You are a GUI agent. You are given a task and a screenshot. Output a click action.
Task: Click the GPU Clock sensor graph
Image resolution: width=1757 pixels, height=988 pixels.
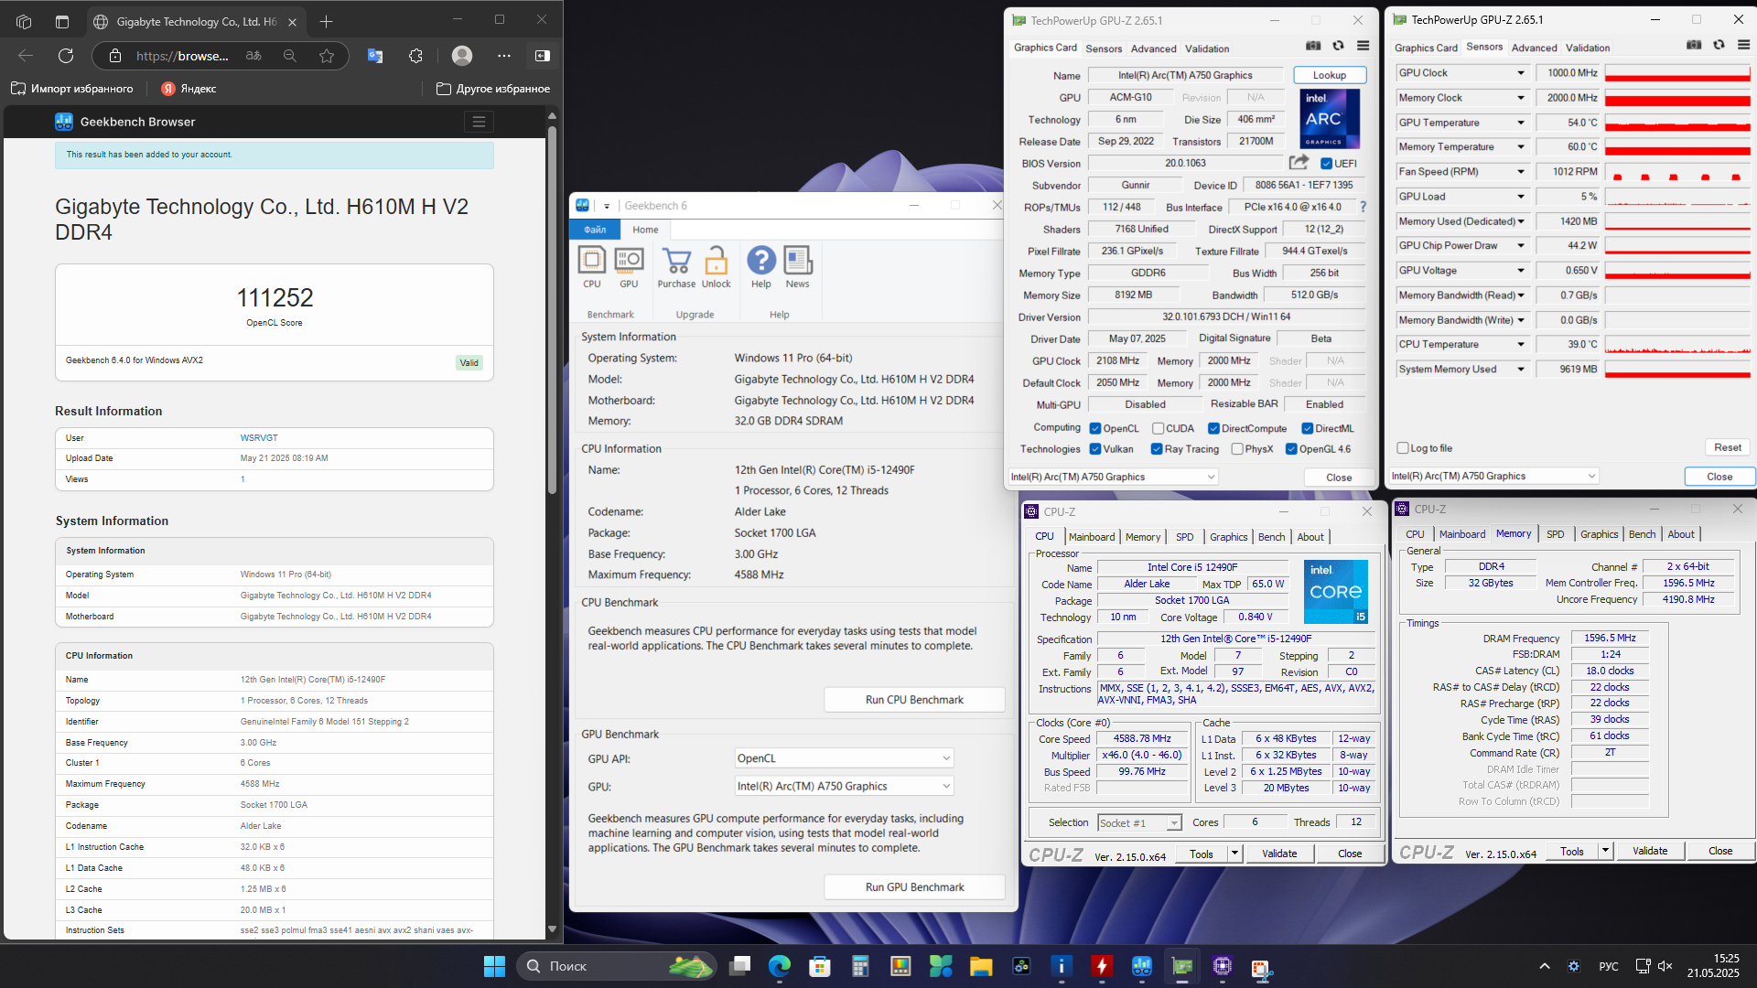point(1677,73)
